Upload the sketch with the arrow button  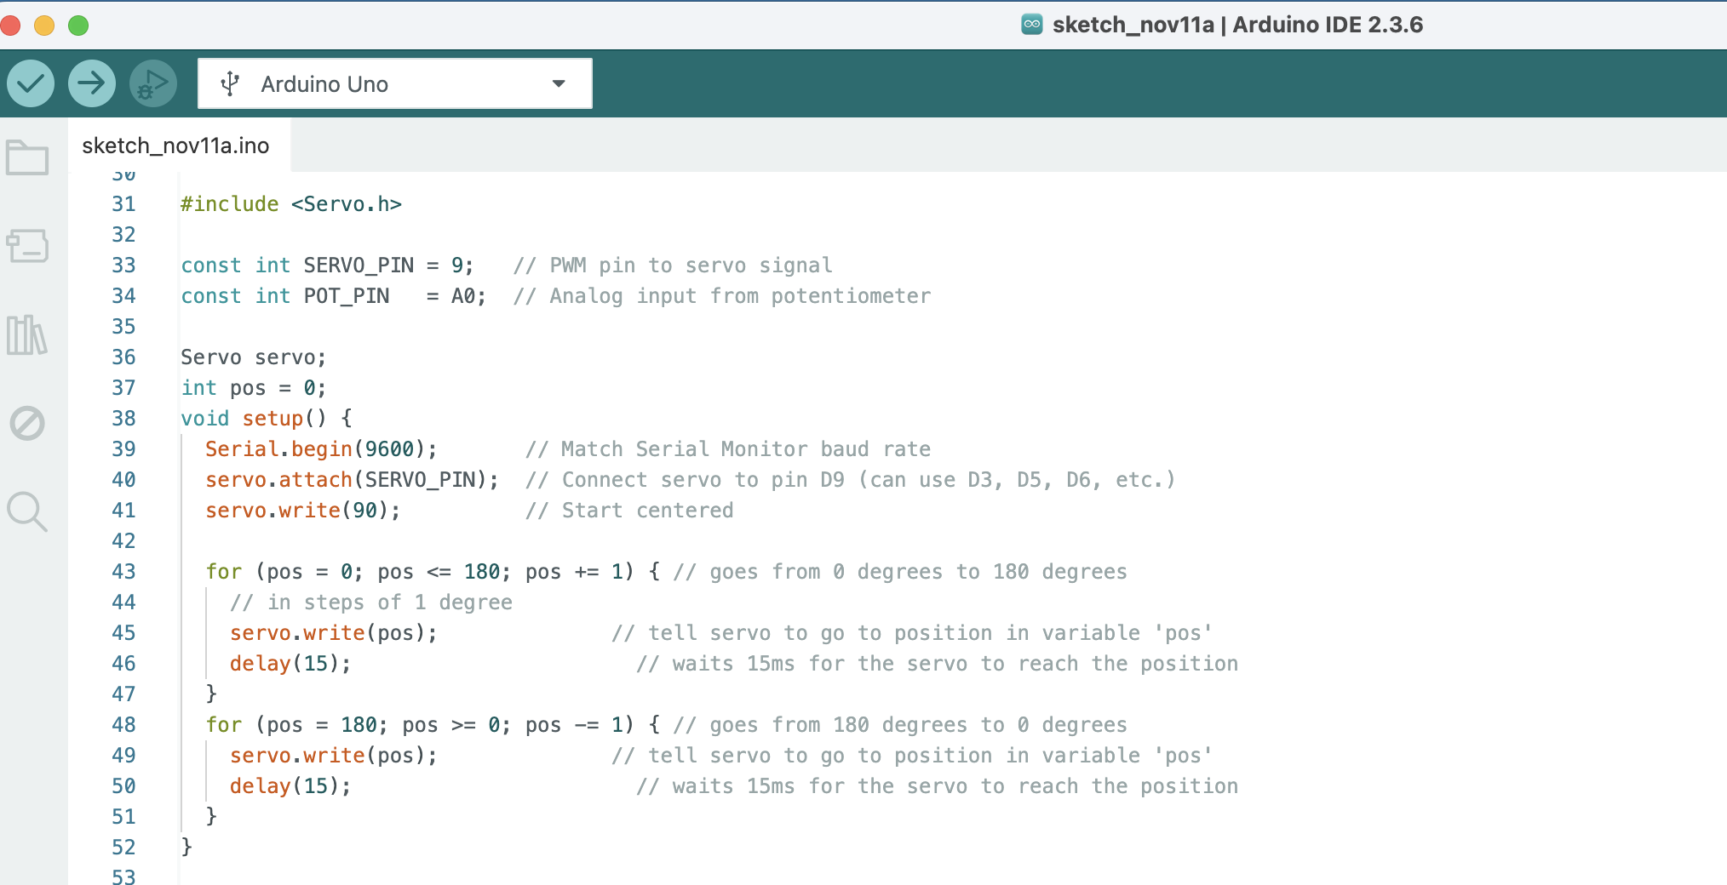click(x=92, y=83)
